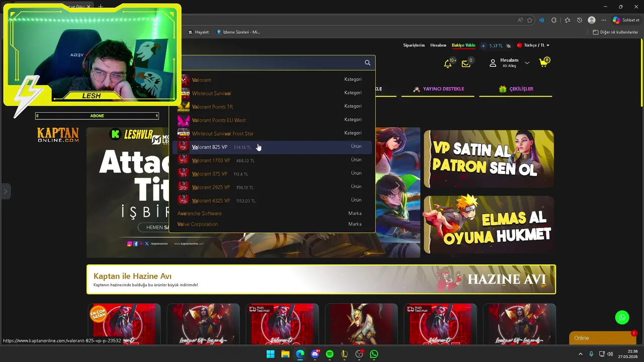Open Spotify from taskbar
This screenshot has height=362, width=644.
pos(330,354)
